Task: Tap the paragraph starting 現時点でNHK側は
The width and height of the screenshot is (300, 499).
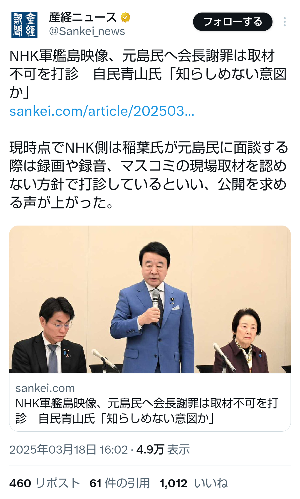Action: click(149, 175)
